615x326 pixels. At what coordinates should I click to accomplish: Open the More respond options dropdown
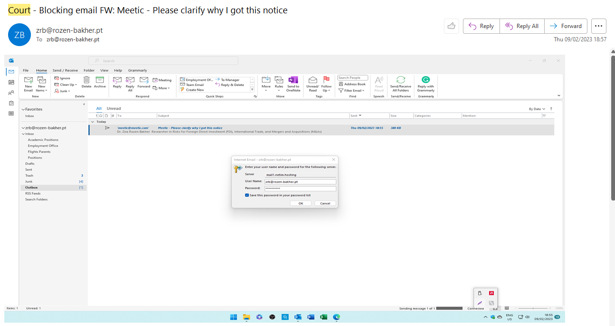(161, 88)
